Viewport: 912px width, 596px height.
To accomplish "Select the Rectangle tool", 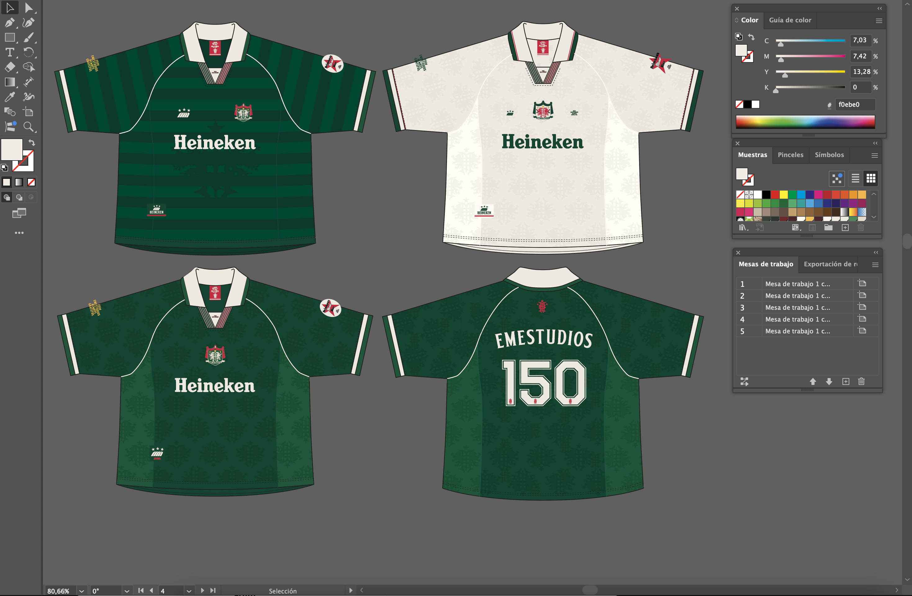I will pos(10,38).
